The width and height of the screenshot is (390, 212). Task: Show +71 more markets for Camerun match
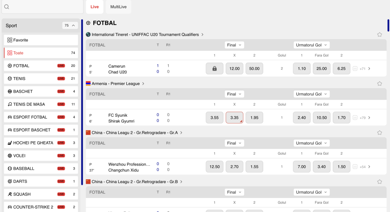tap(365, 68)
